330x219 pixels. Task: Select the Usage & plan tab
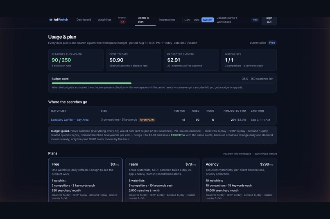145,20
